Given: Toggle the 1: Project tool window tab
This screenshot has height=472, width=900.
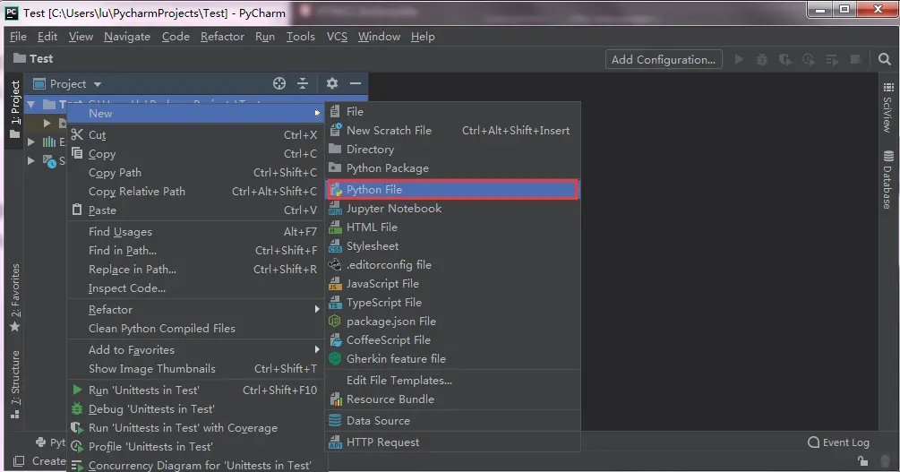Looking at the screenshot, I should coord(15,109).
